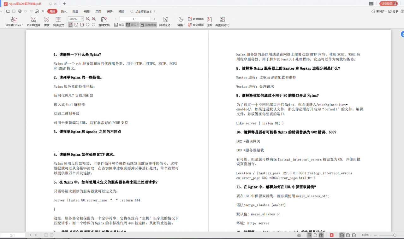The height and width of the screenshot is (239, 404).
Task: Click the 播放 playback icon
Action: 46,21
